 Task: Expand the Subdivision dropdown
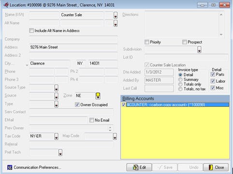[x=199, y=49]
